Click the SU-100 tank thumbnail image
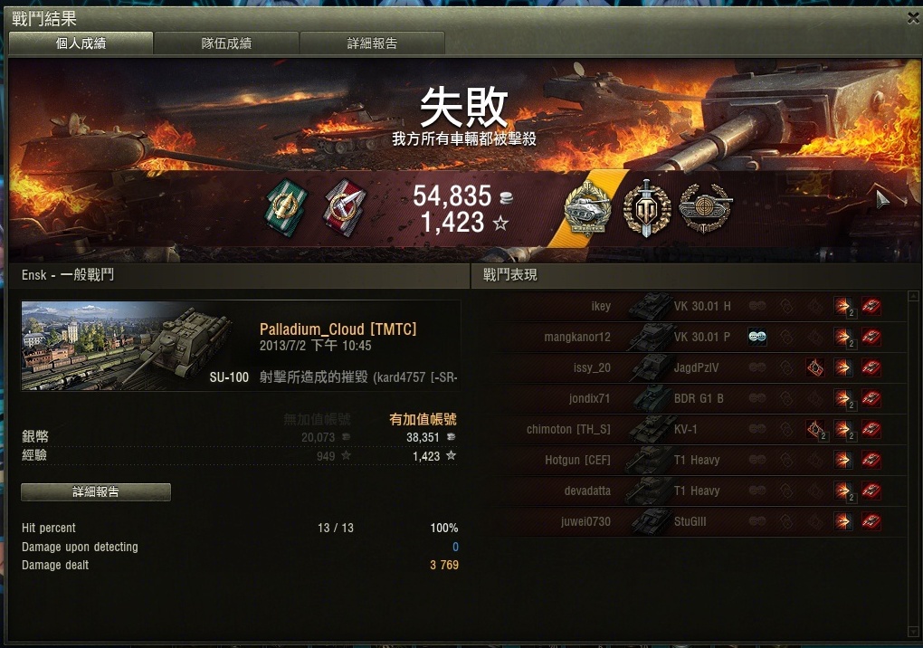 pyautogui.click(x=136, y=346)
